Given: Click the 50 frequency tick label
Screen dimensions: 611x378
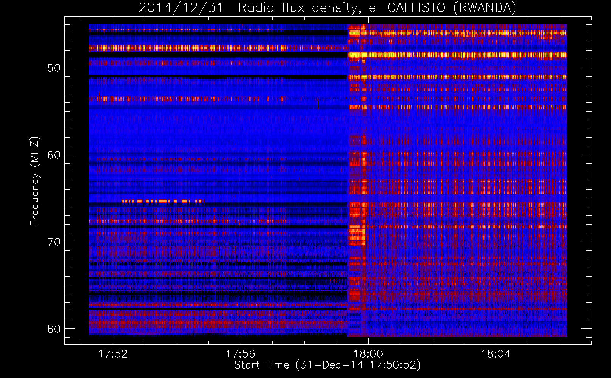Looking at the screenshot, I should click(54, 68).
